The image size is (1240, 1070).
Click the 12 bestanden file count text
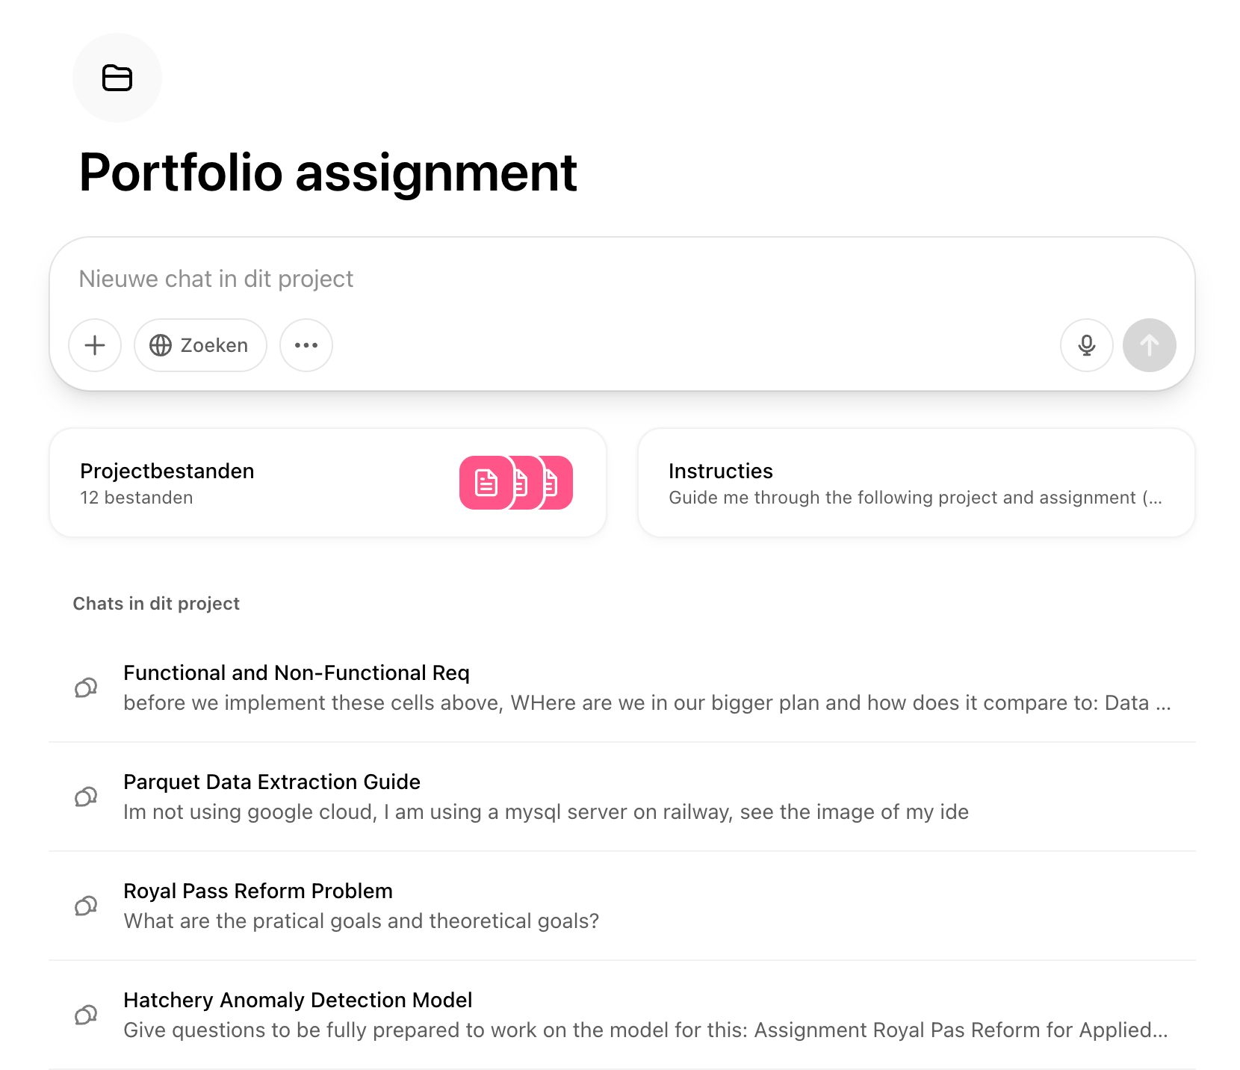pyautogui.click(x=137, y=498)
